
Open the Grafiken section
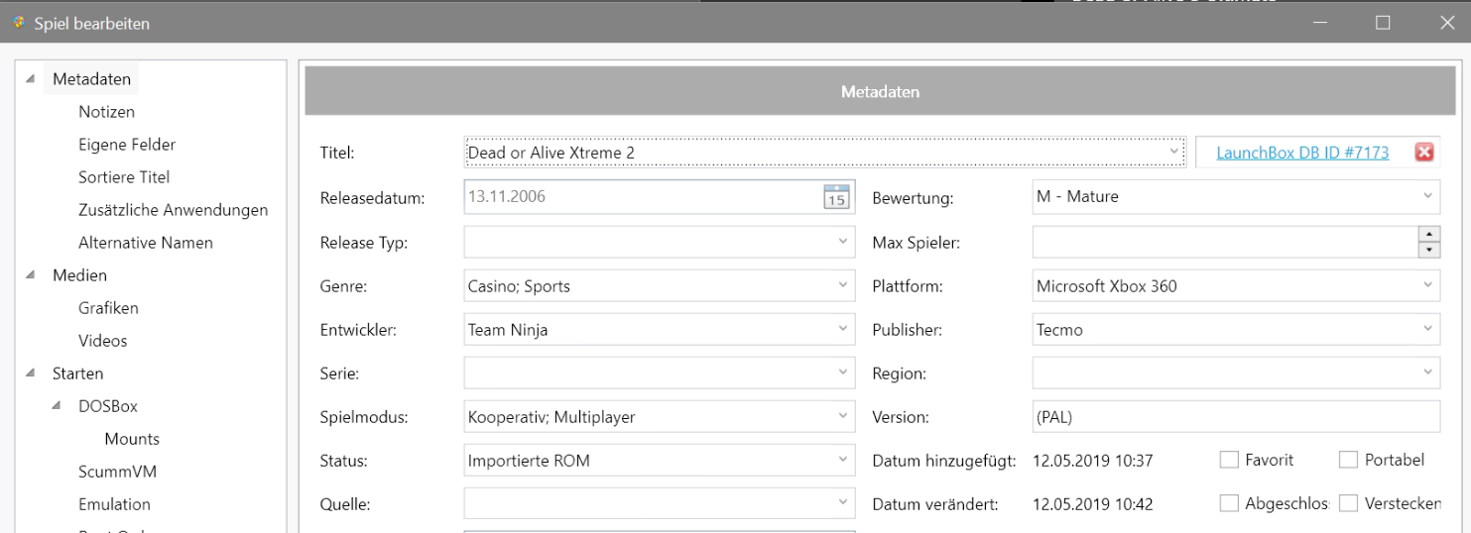[x=108, y=308]
